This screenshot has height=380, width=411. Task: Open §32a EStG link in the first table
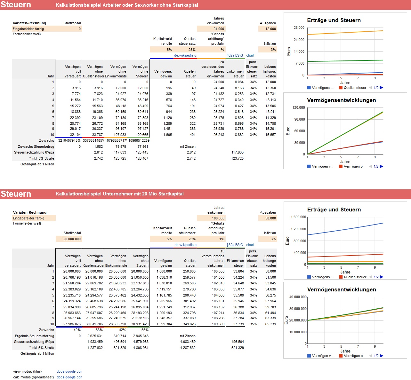(235, 55)
